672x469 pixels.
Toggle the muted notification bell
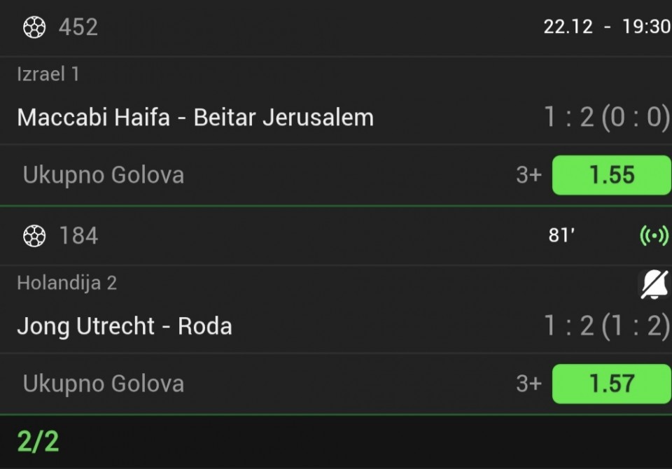click(654, 284)
